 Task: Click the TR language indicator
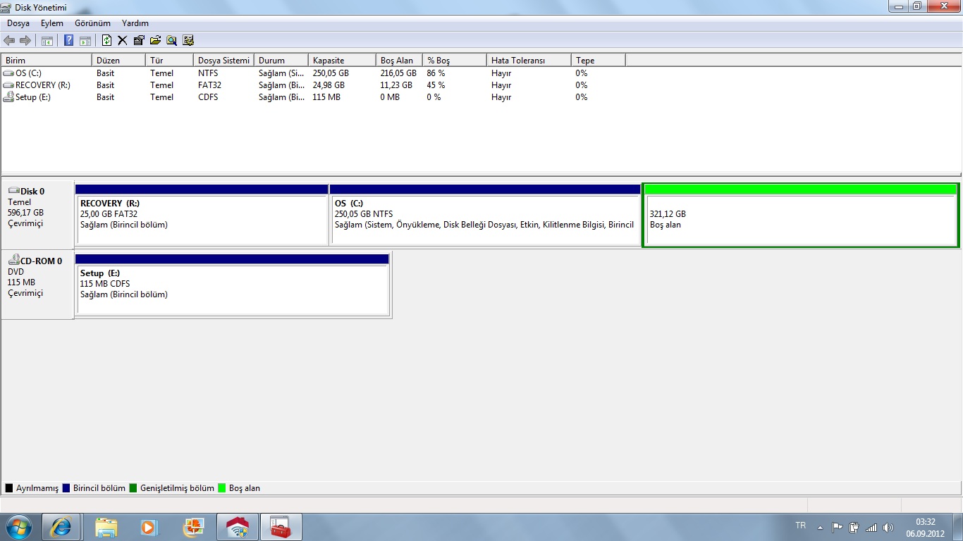click(800, 526)
